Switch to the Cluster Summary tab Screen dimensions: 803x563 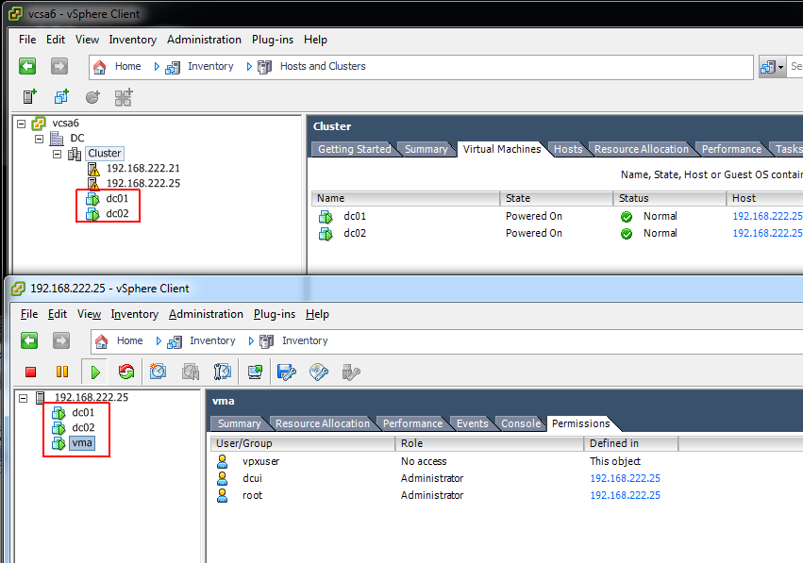(427, 149)
